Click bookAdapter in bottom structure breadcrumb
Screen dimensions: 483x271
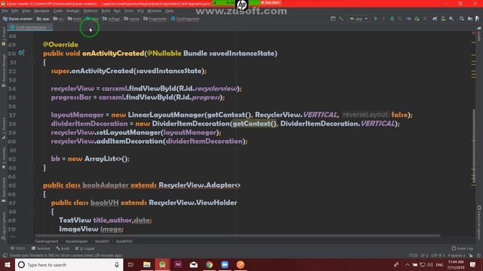pyautogui.click(x=76, y=241)
